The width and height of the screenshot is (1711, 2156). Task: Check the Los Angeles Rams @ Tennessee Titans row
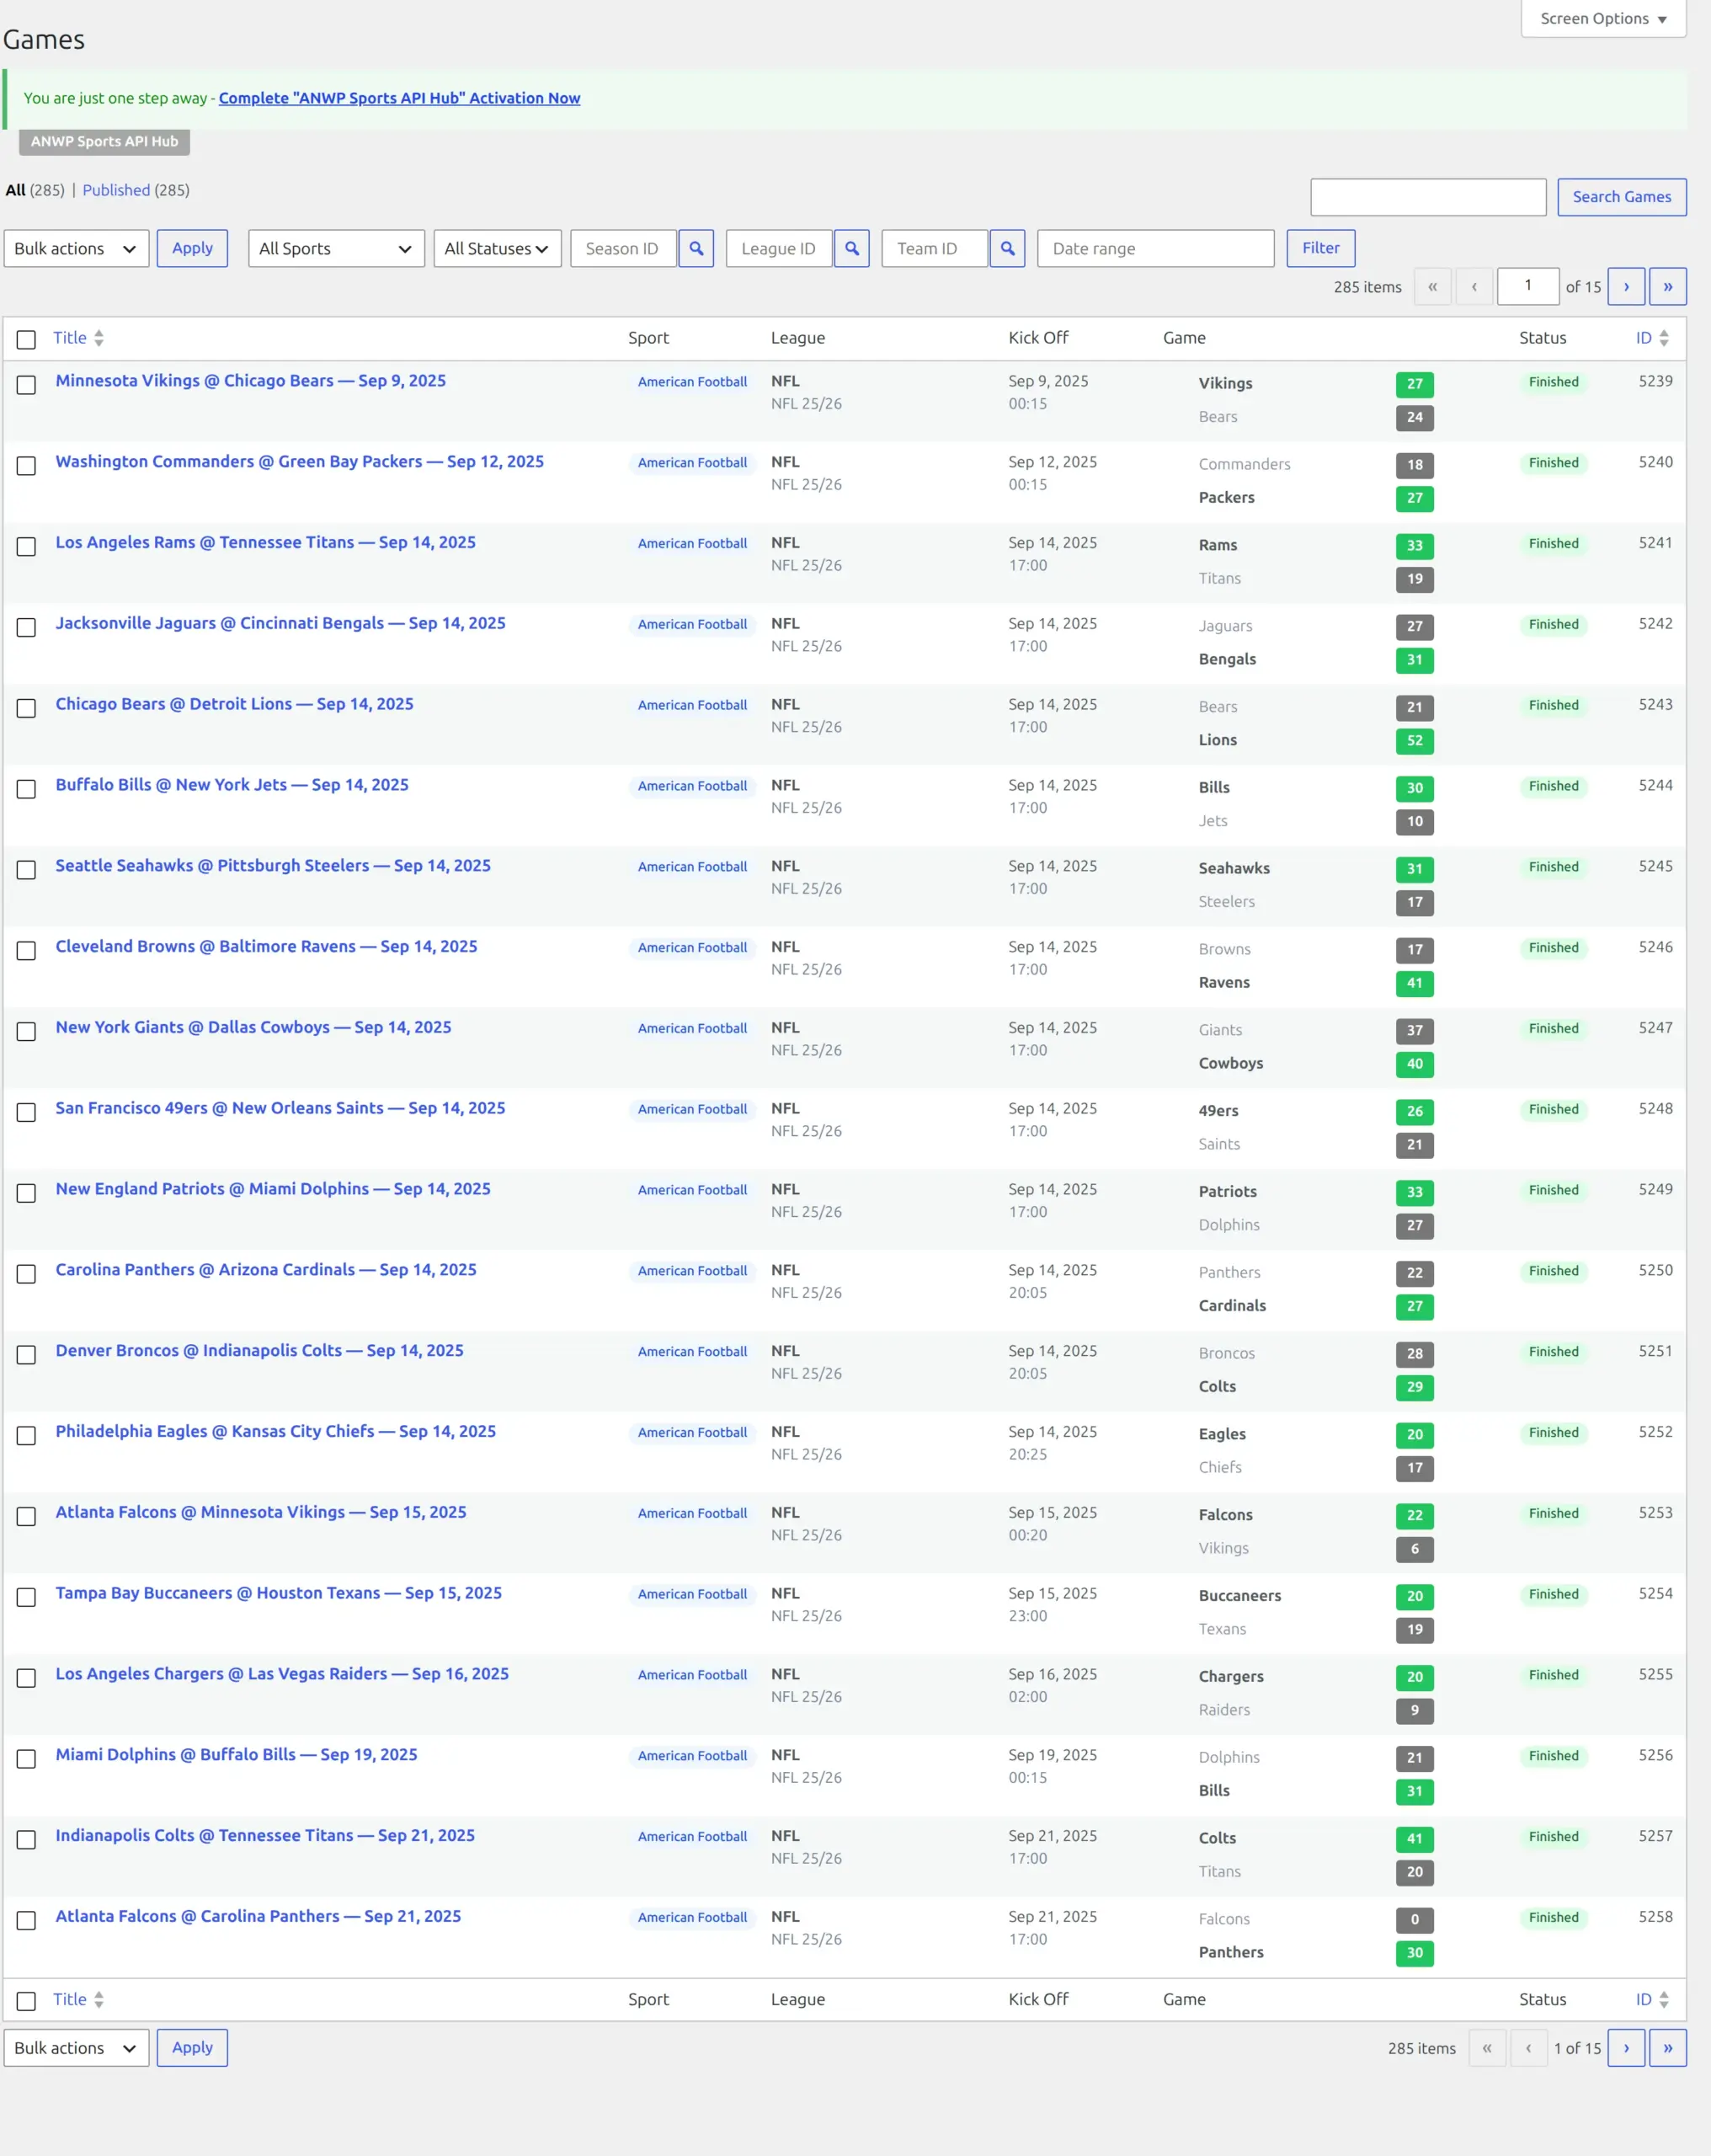point(26,546)
